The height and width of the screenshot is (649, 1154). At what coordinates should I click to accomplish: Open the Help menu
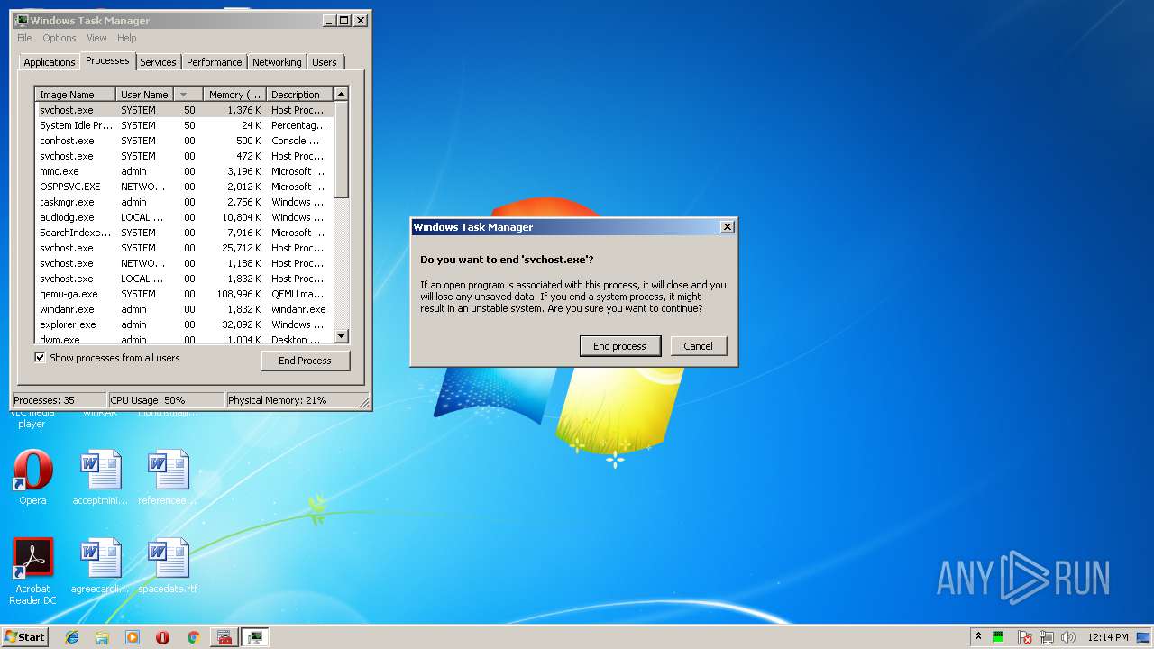(x=127, y=38)
